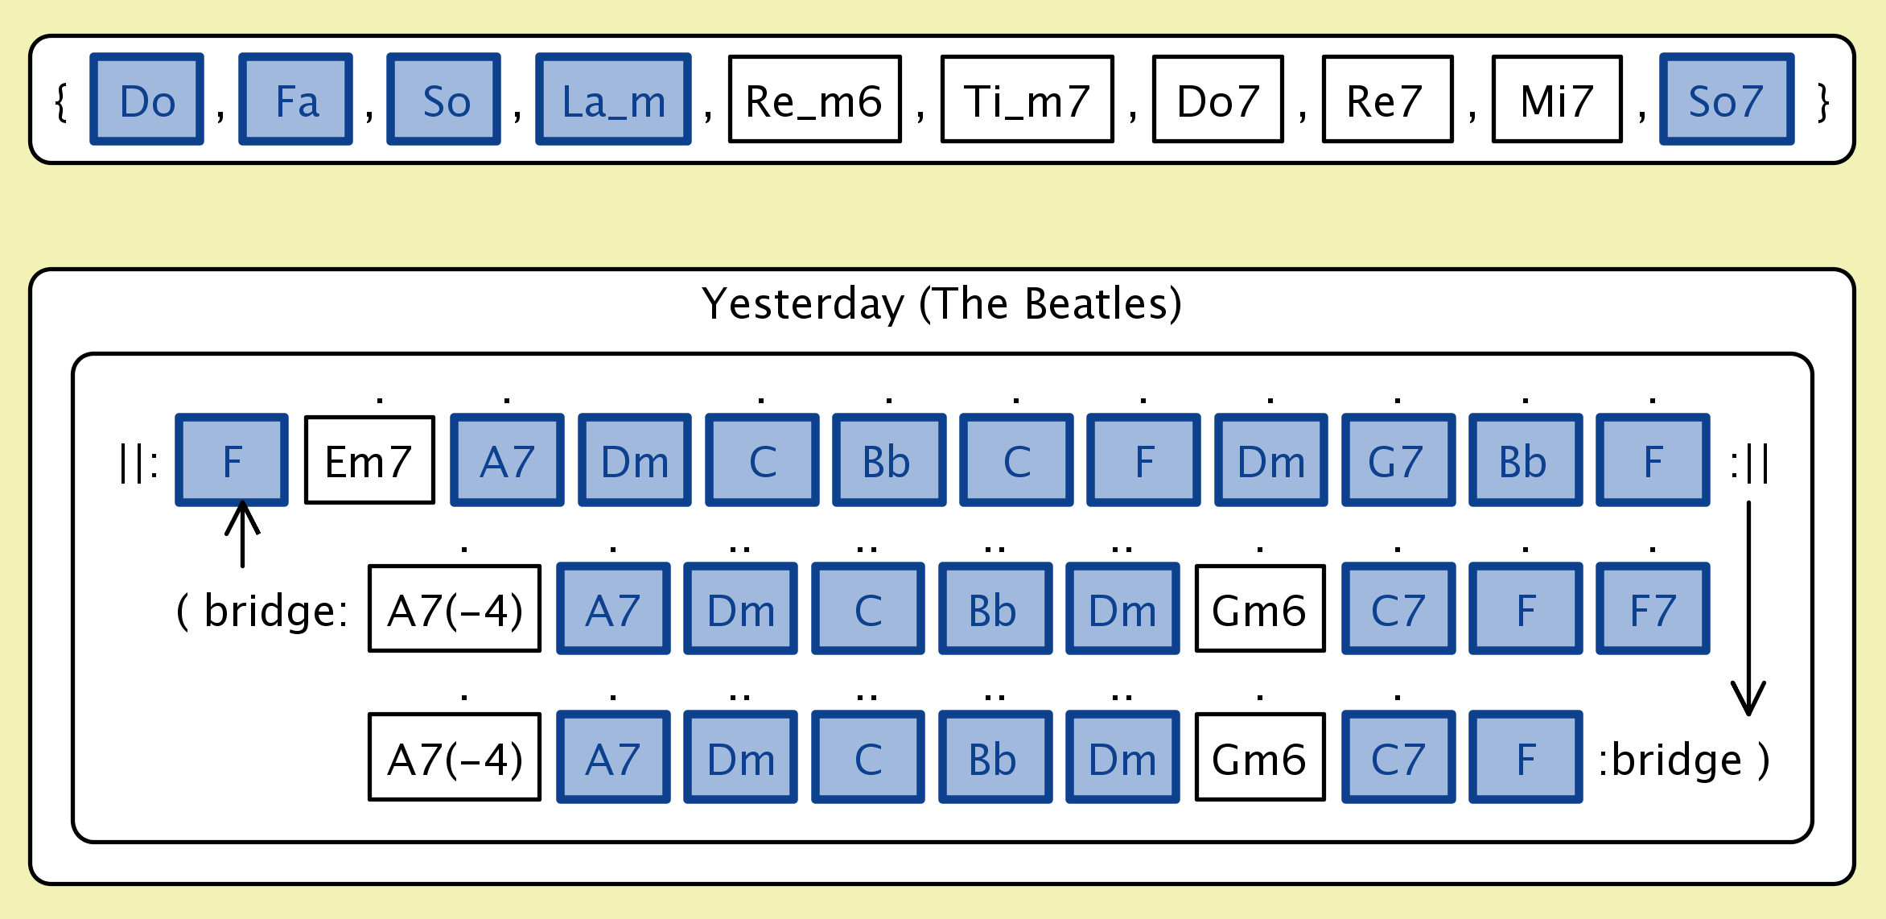Select the A7(-4) chord in the bottom row
1886x919 pixels.
tap(455, 757)
